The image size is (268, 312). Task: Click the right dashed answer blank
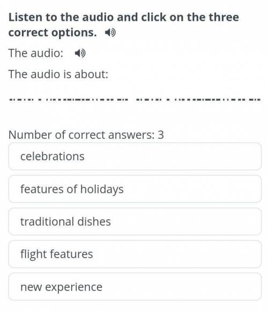pos(198,100)
